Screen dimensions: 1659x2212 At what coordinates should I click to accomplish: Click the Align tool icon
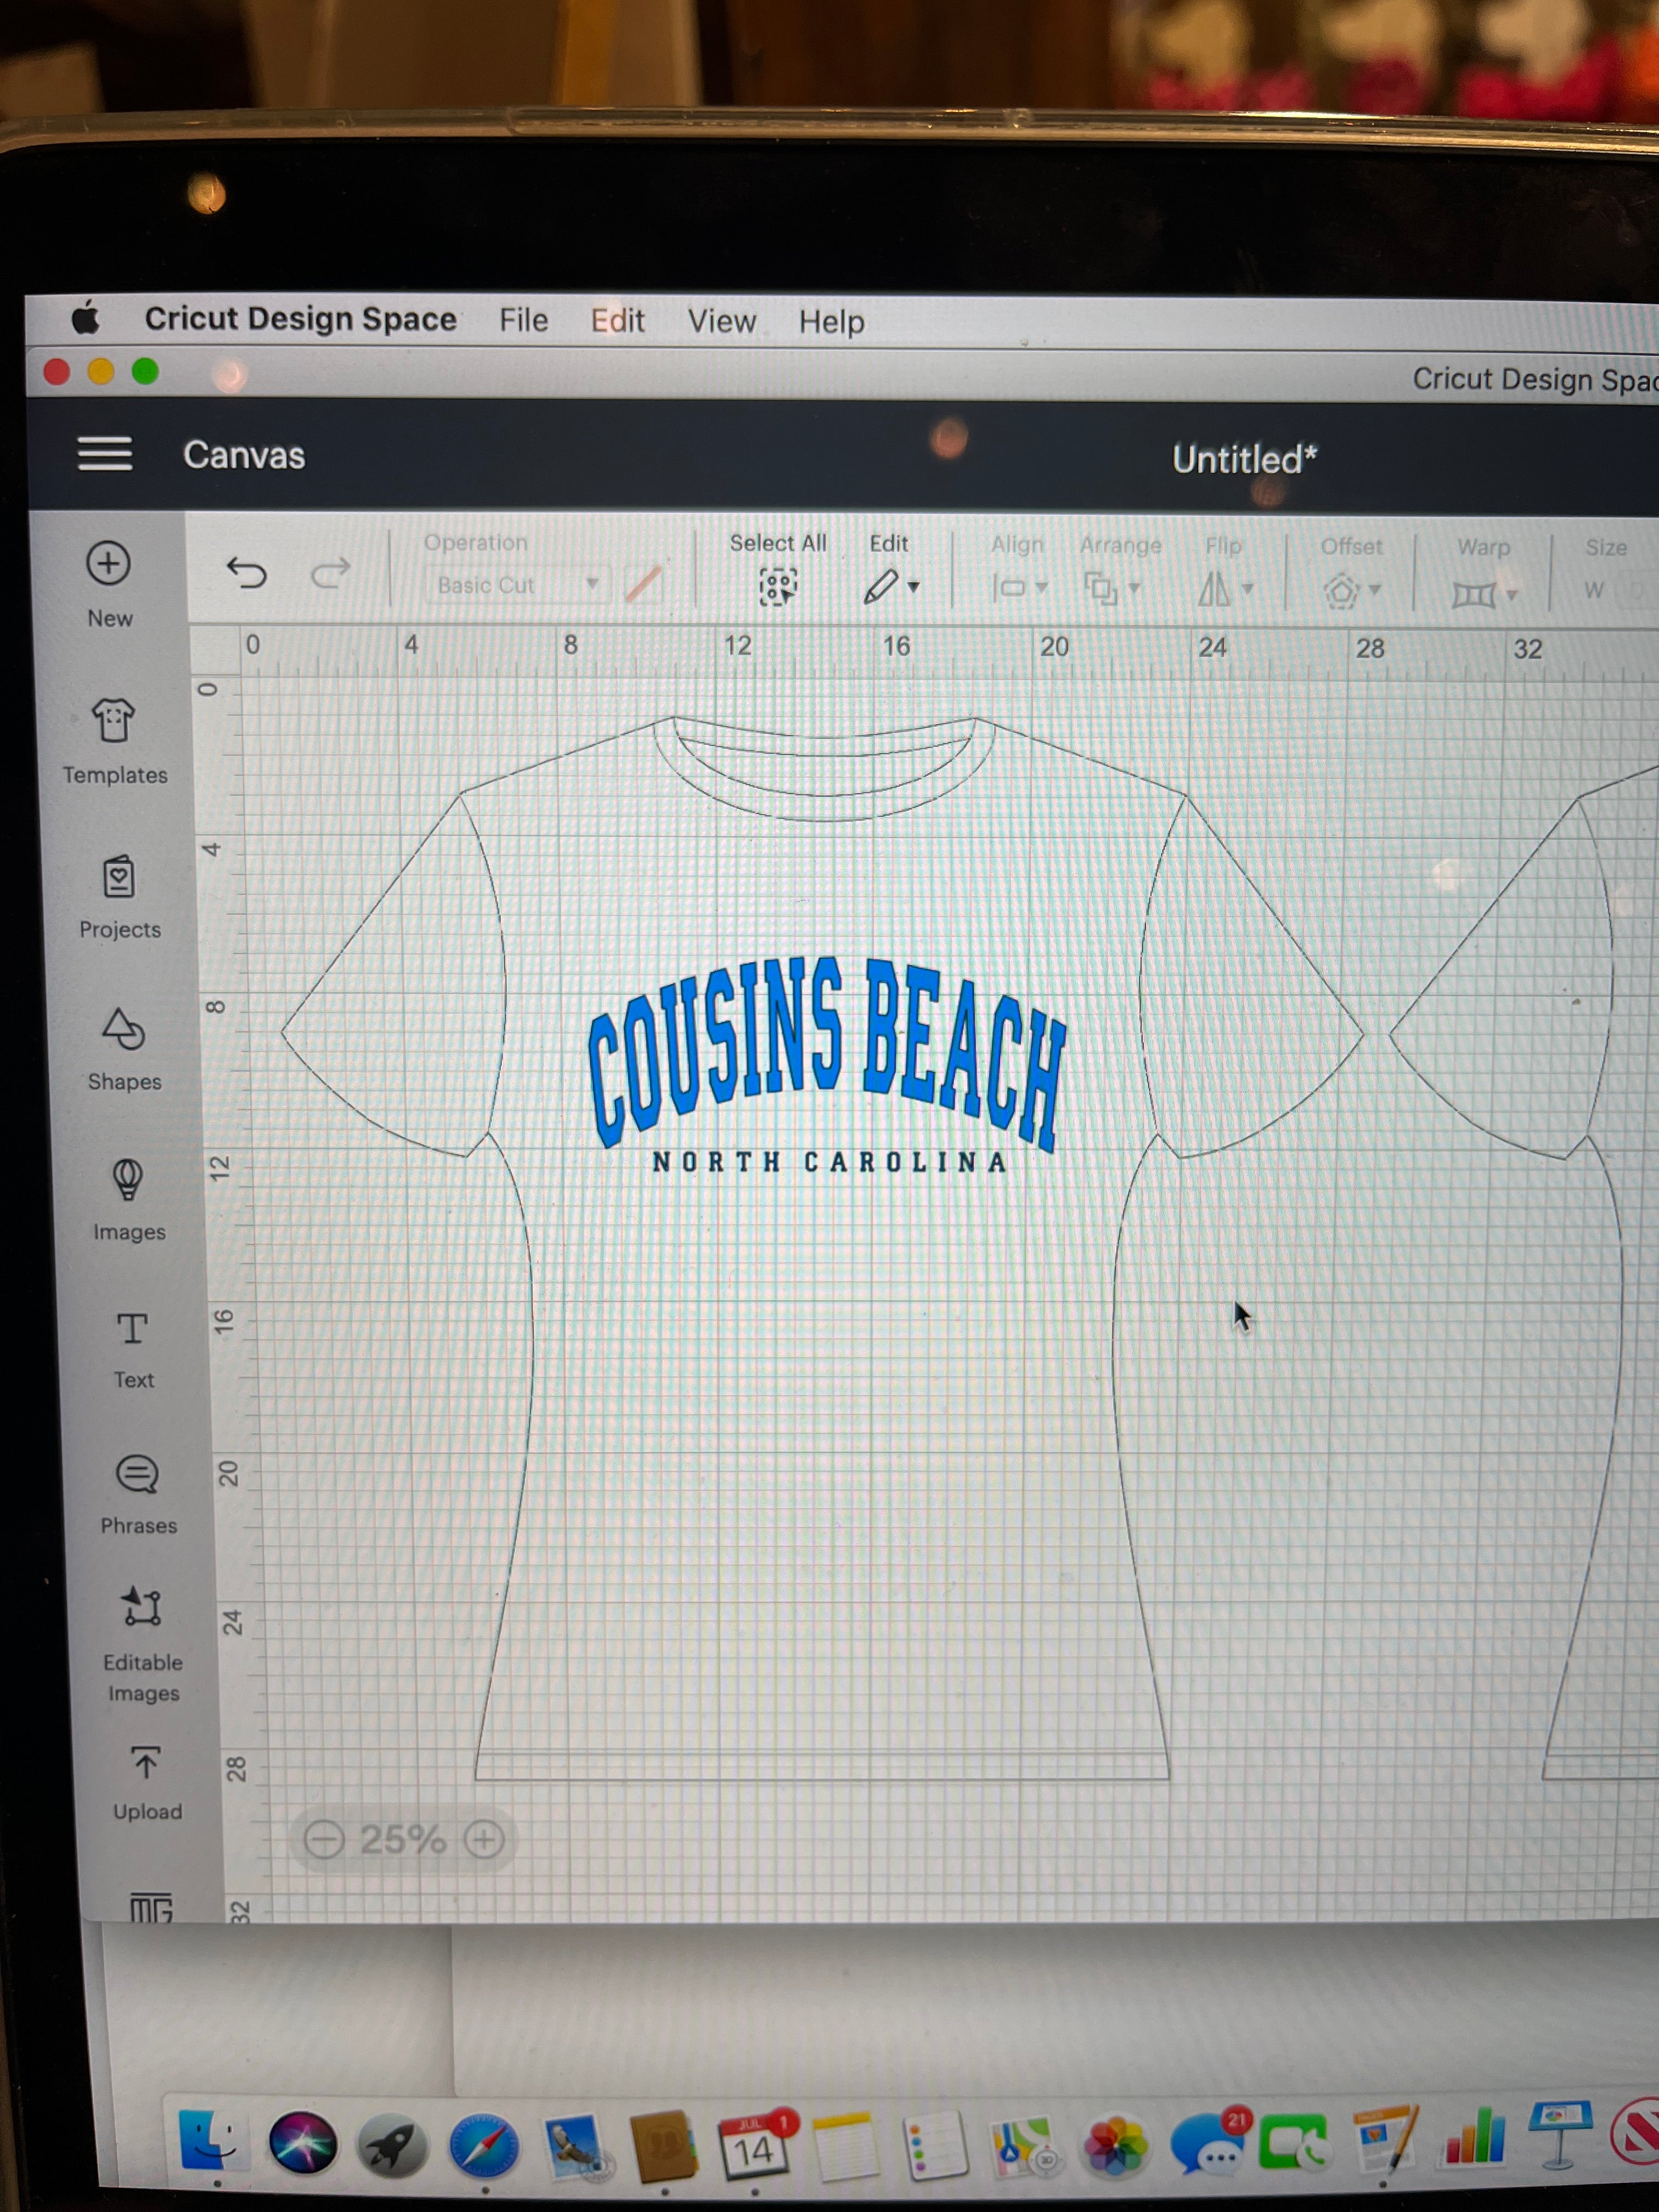1010,588
